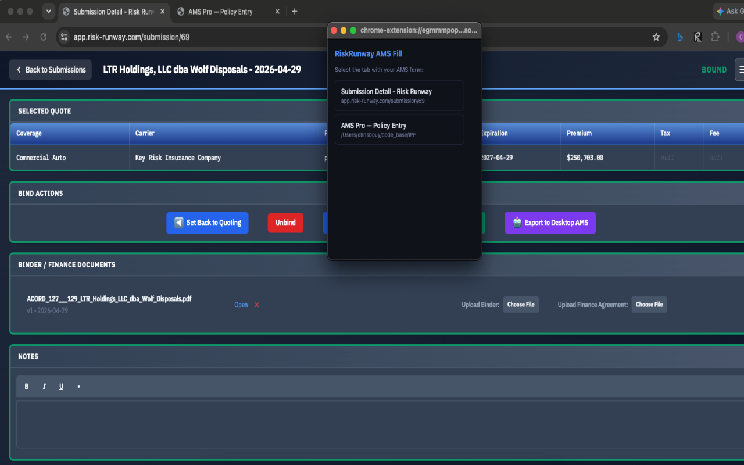The image size is (744, 465).
Task: Click Set Back to Quoting button
Action: [208, 223]
